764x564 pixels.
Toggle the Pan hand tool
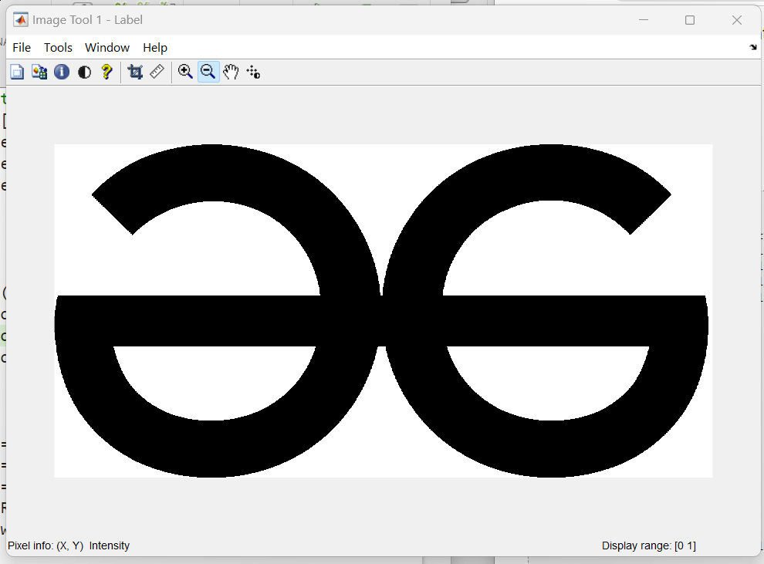[231, 73]
